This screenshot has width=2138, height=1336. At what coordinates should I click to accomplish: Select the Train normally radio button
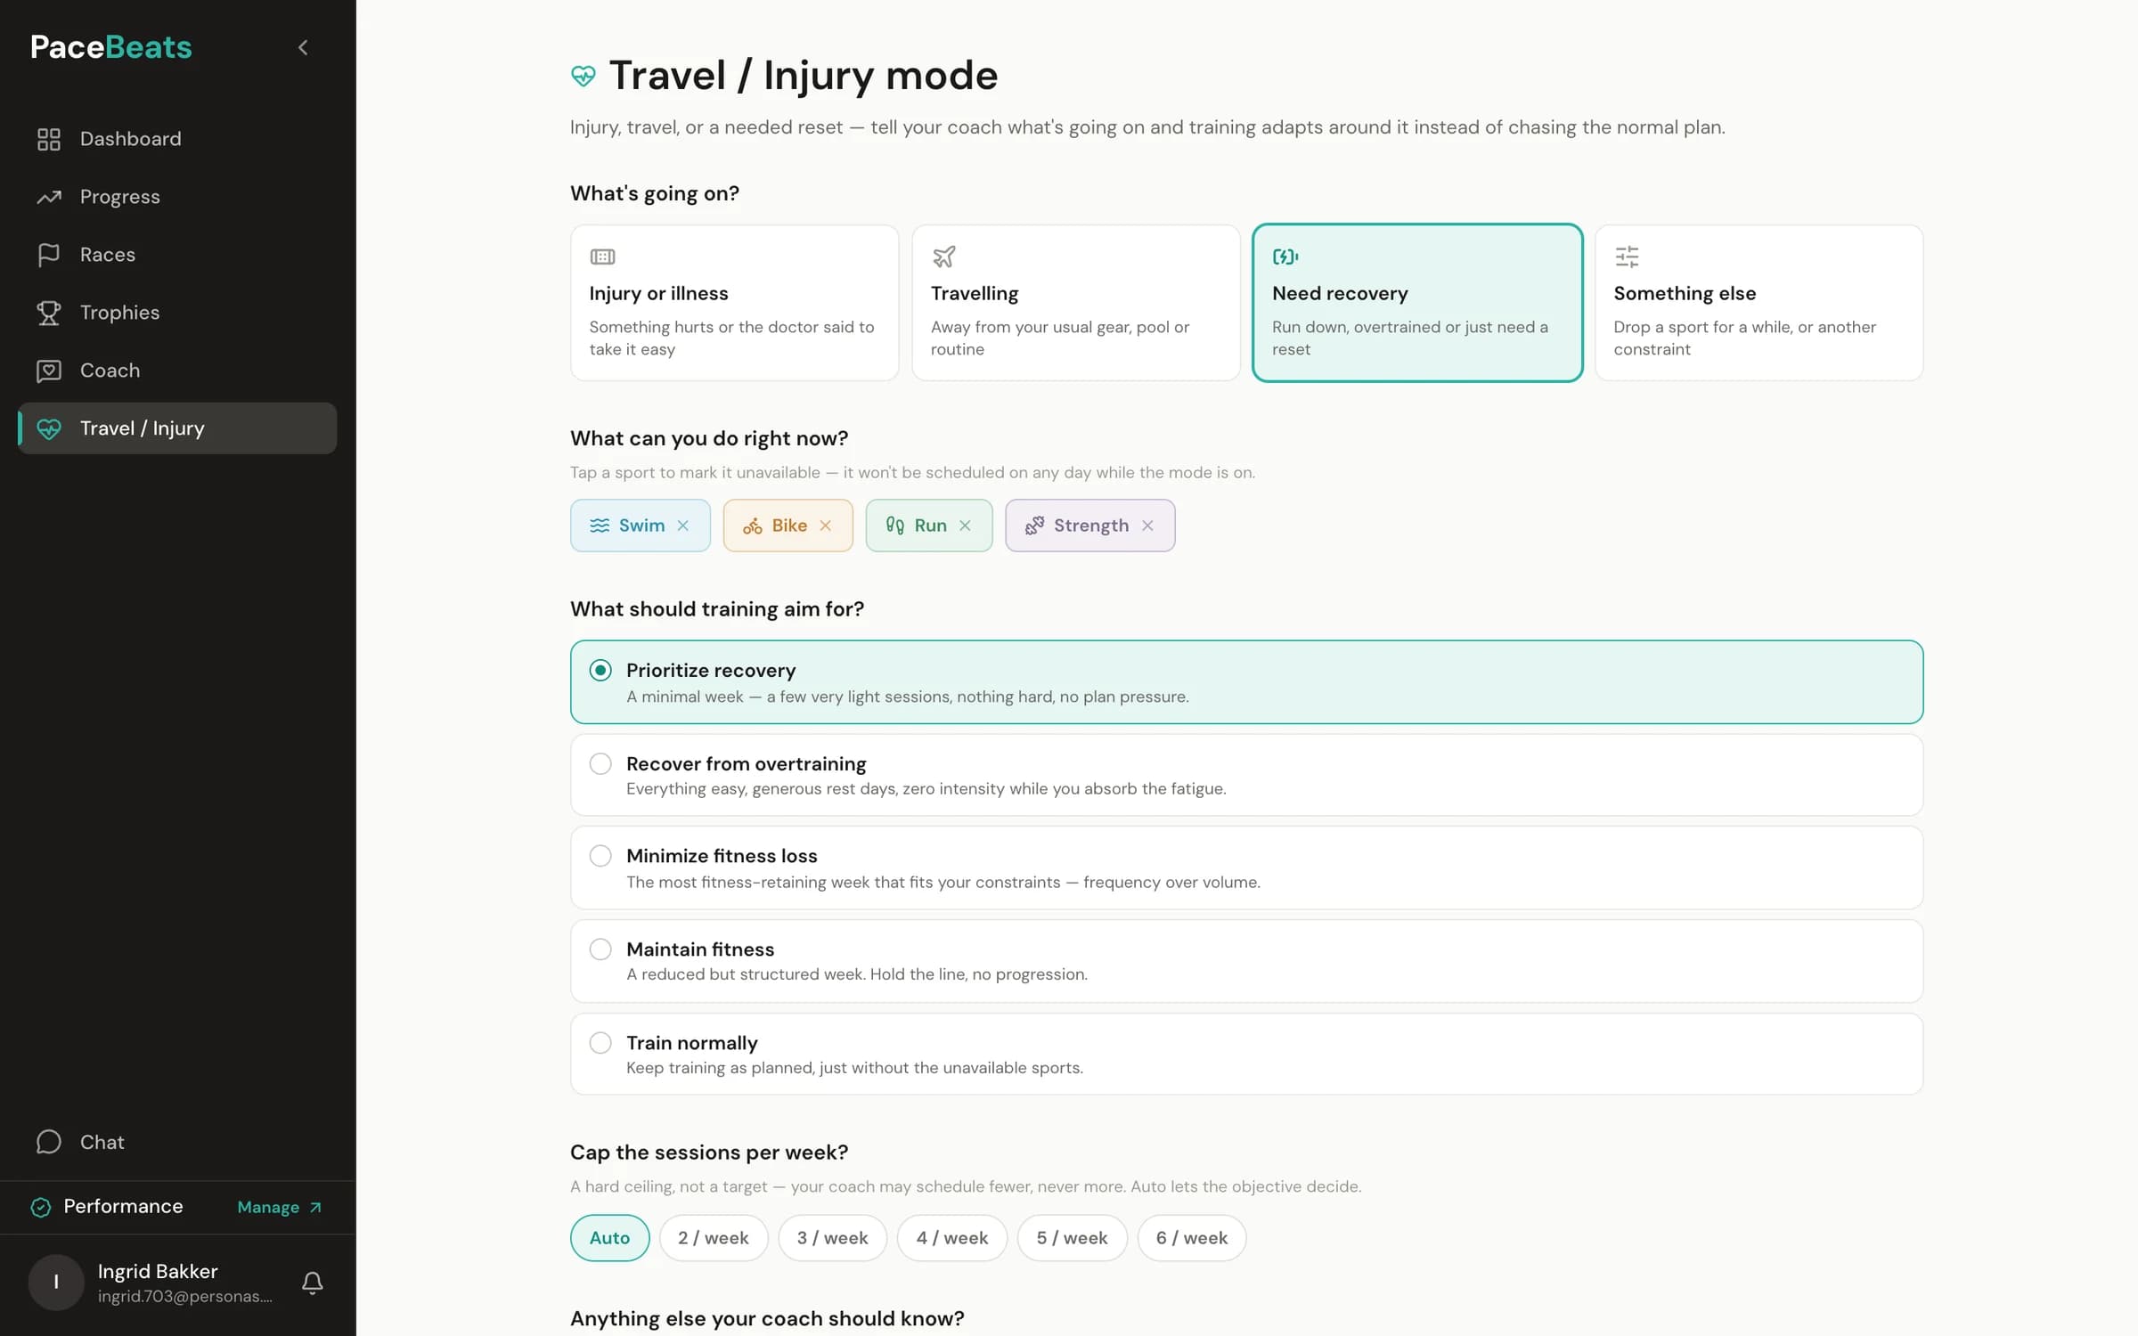600,1042
